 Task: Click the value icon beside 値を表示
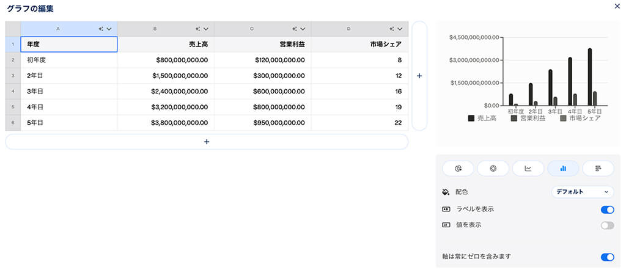point(446,225)
